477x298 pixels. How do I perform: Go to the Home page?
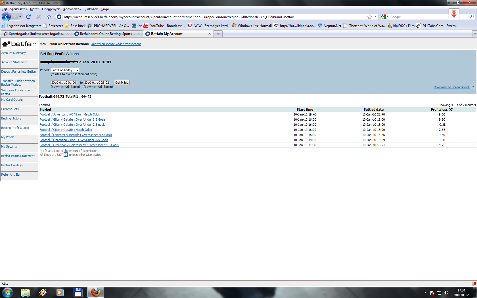click(49, 17)
